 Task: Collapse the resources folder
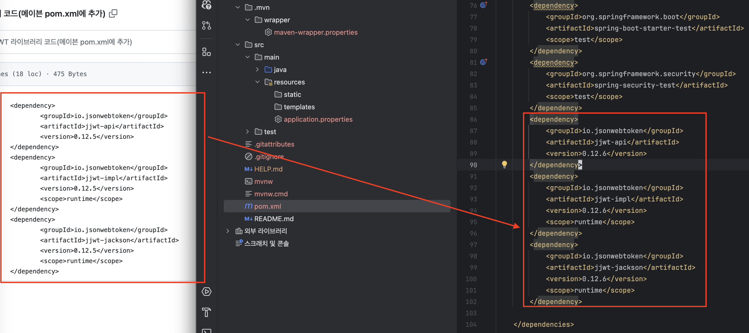257,82
